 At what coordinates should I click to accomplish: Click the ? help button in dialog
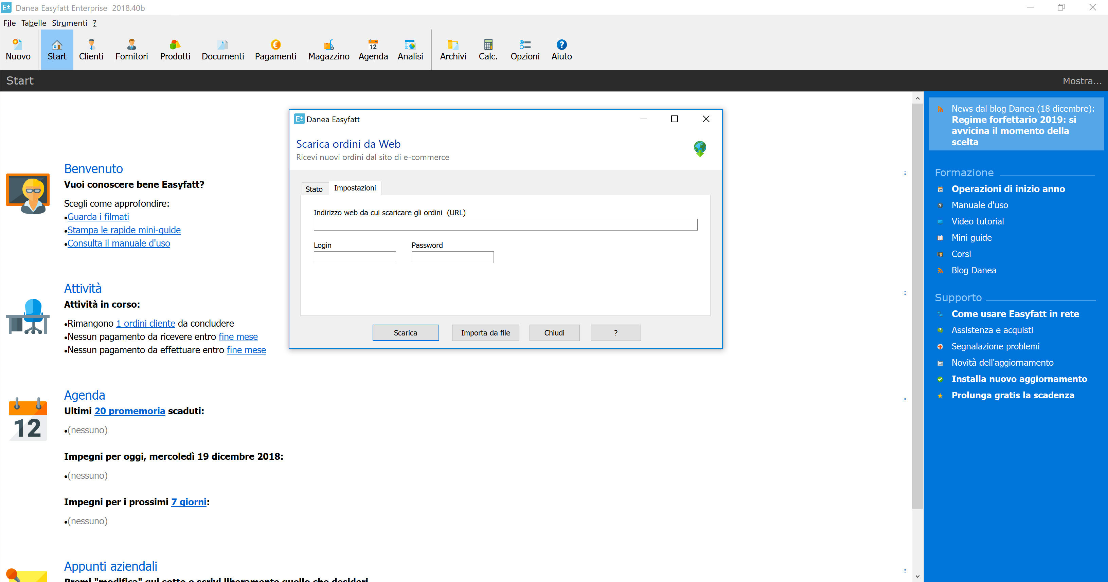615,333
